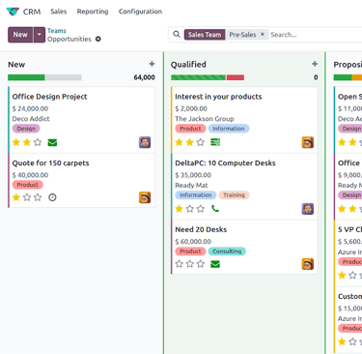Expand the dropdown arrow beside New button
Image resolution: width=362 pixels, height=354 pixels.
(40, 35)
